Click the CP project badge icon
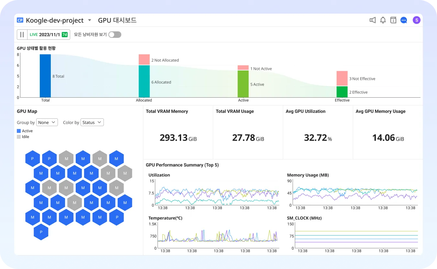The image size is (437, 269). (20, 20)
